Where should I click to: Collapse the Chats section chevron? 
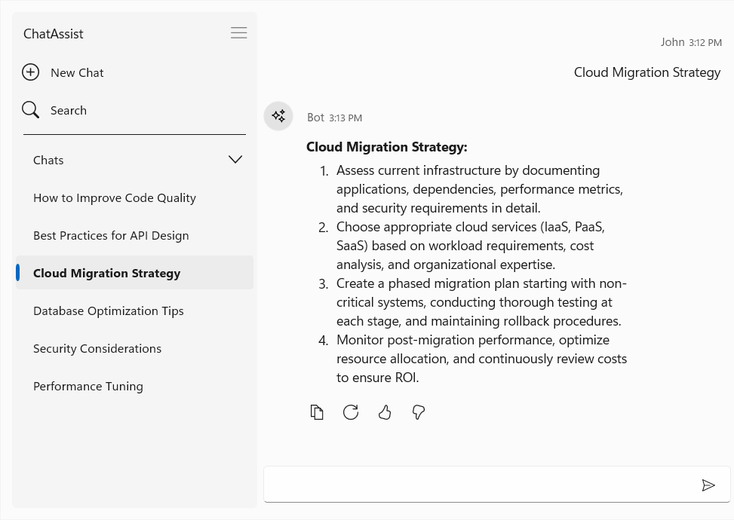[x=235, y=160]
